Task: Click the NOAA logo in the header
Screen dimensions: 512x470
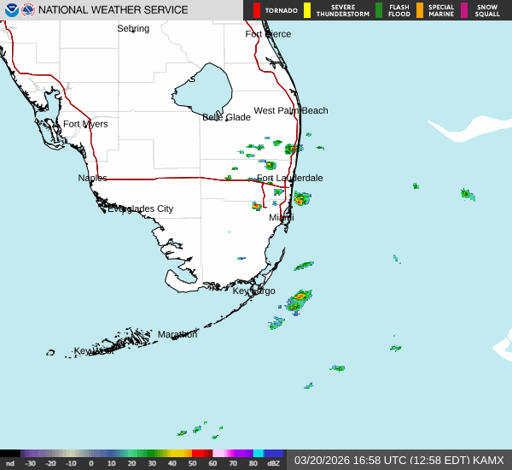Action: coord(12,10)
